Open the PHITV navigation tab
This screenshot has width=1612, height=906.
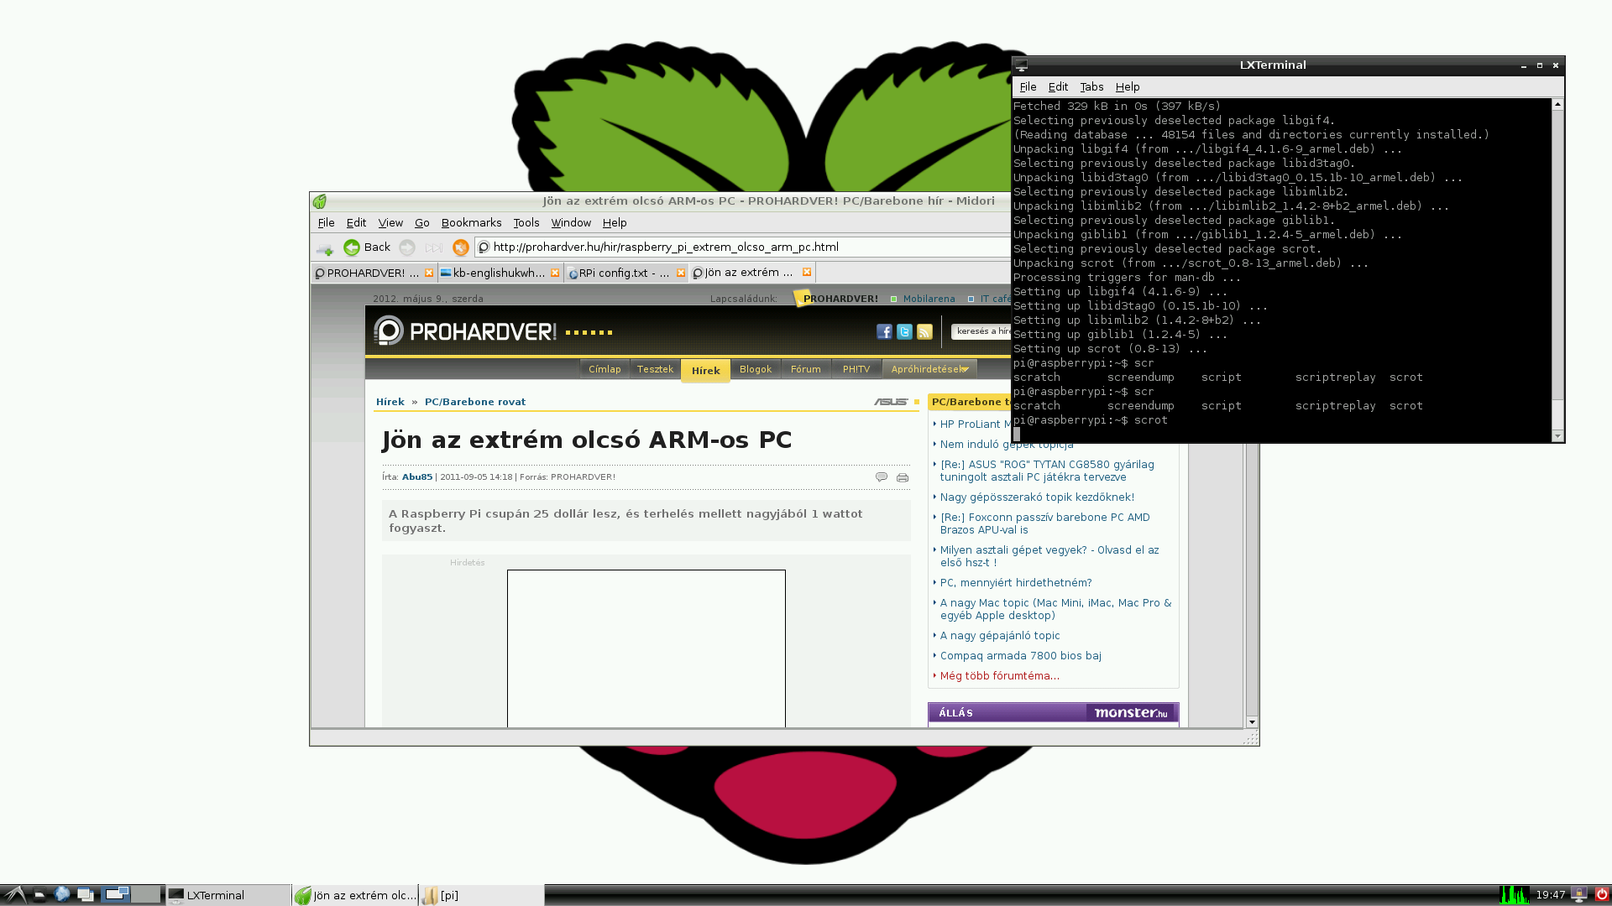pos(856,369)
